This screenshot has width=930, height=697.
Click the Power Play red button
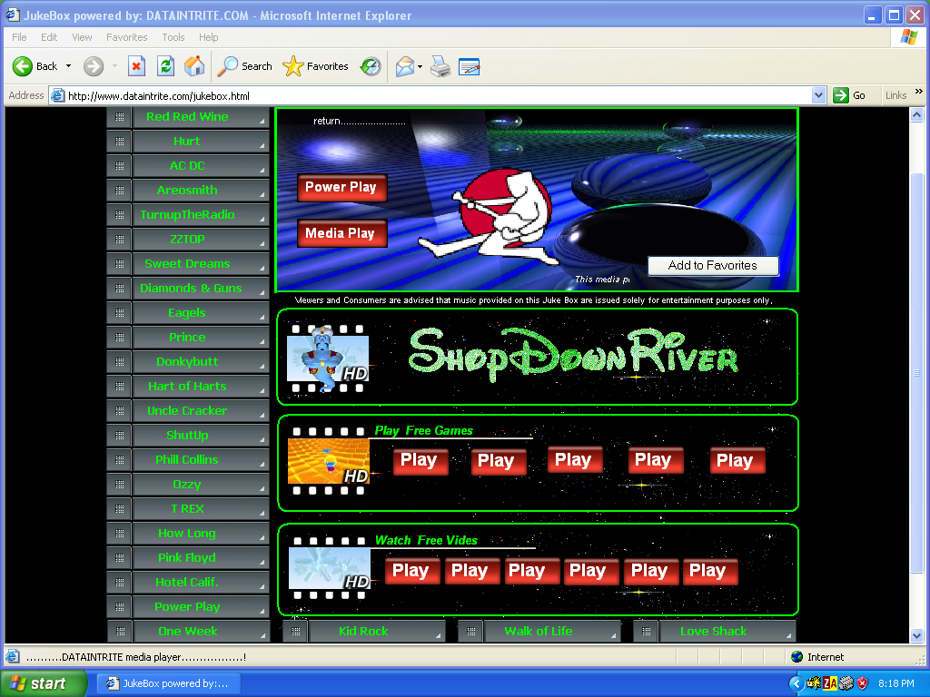tap(341, 187)
